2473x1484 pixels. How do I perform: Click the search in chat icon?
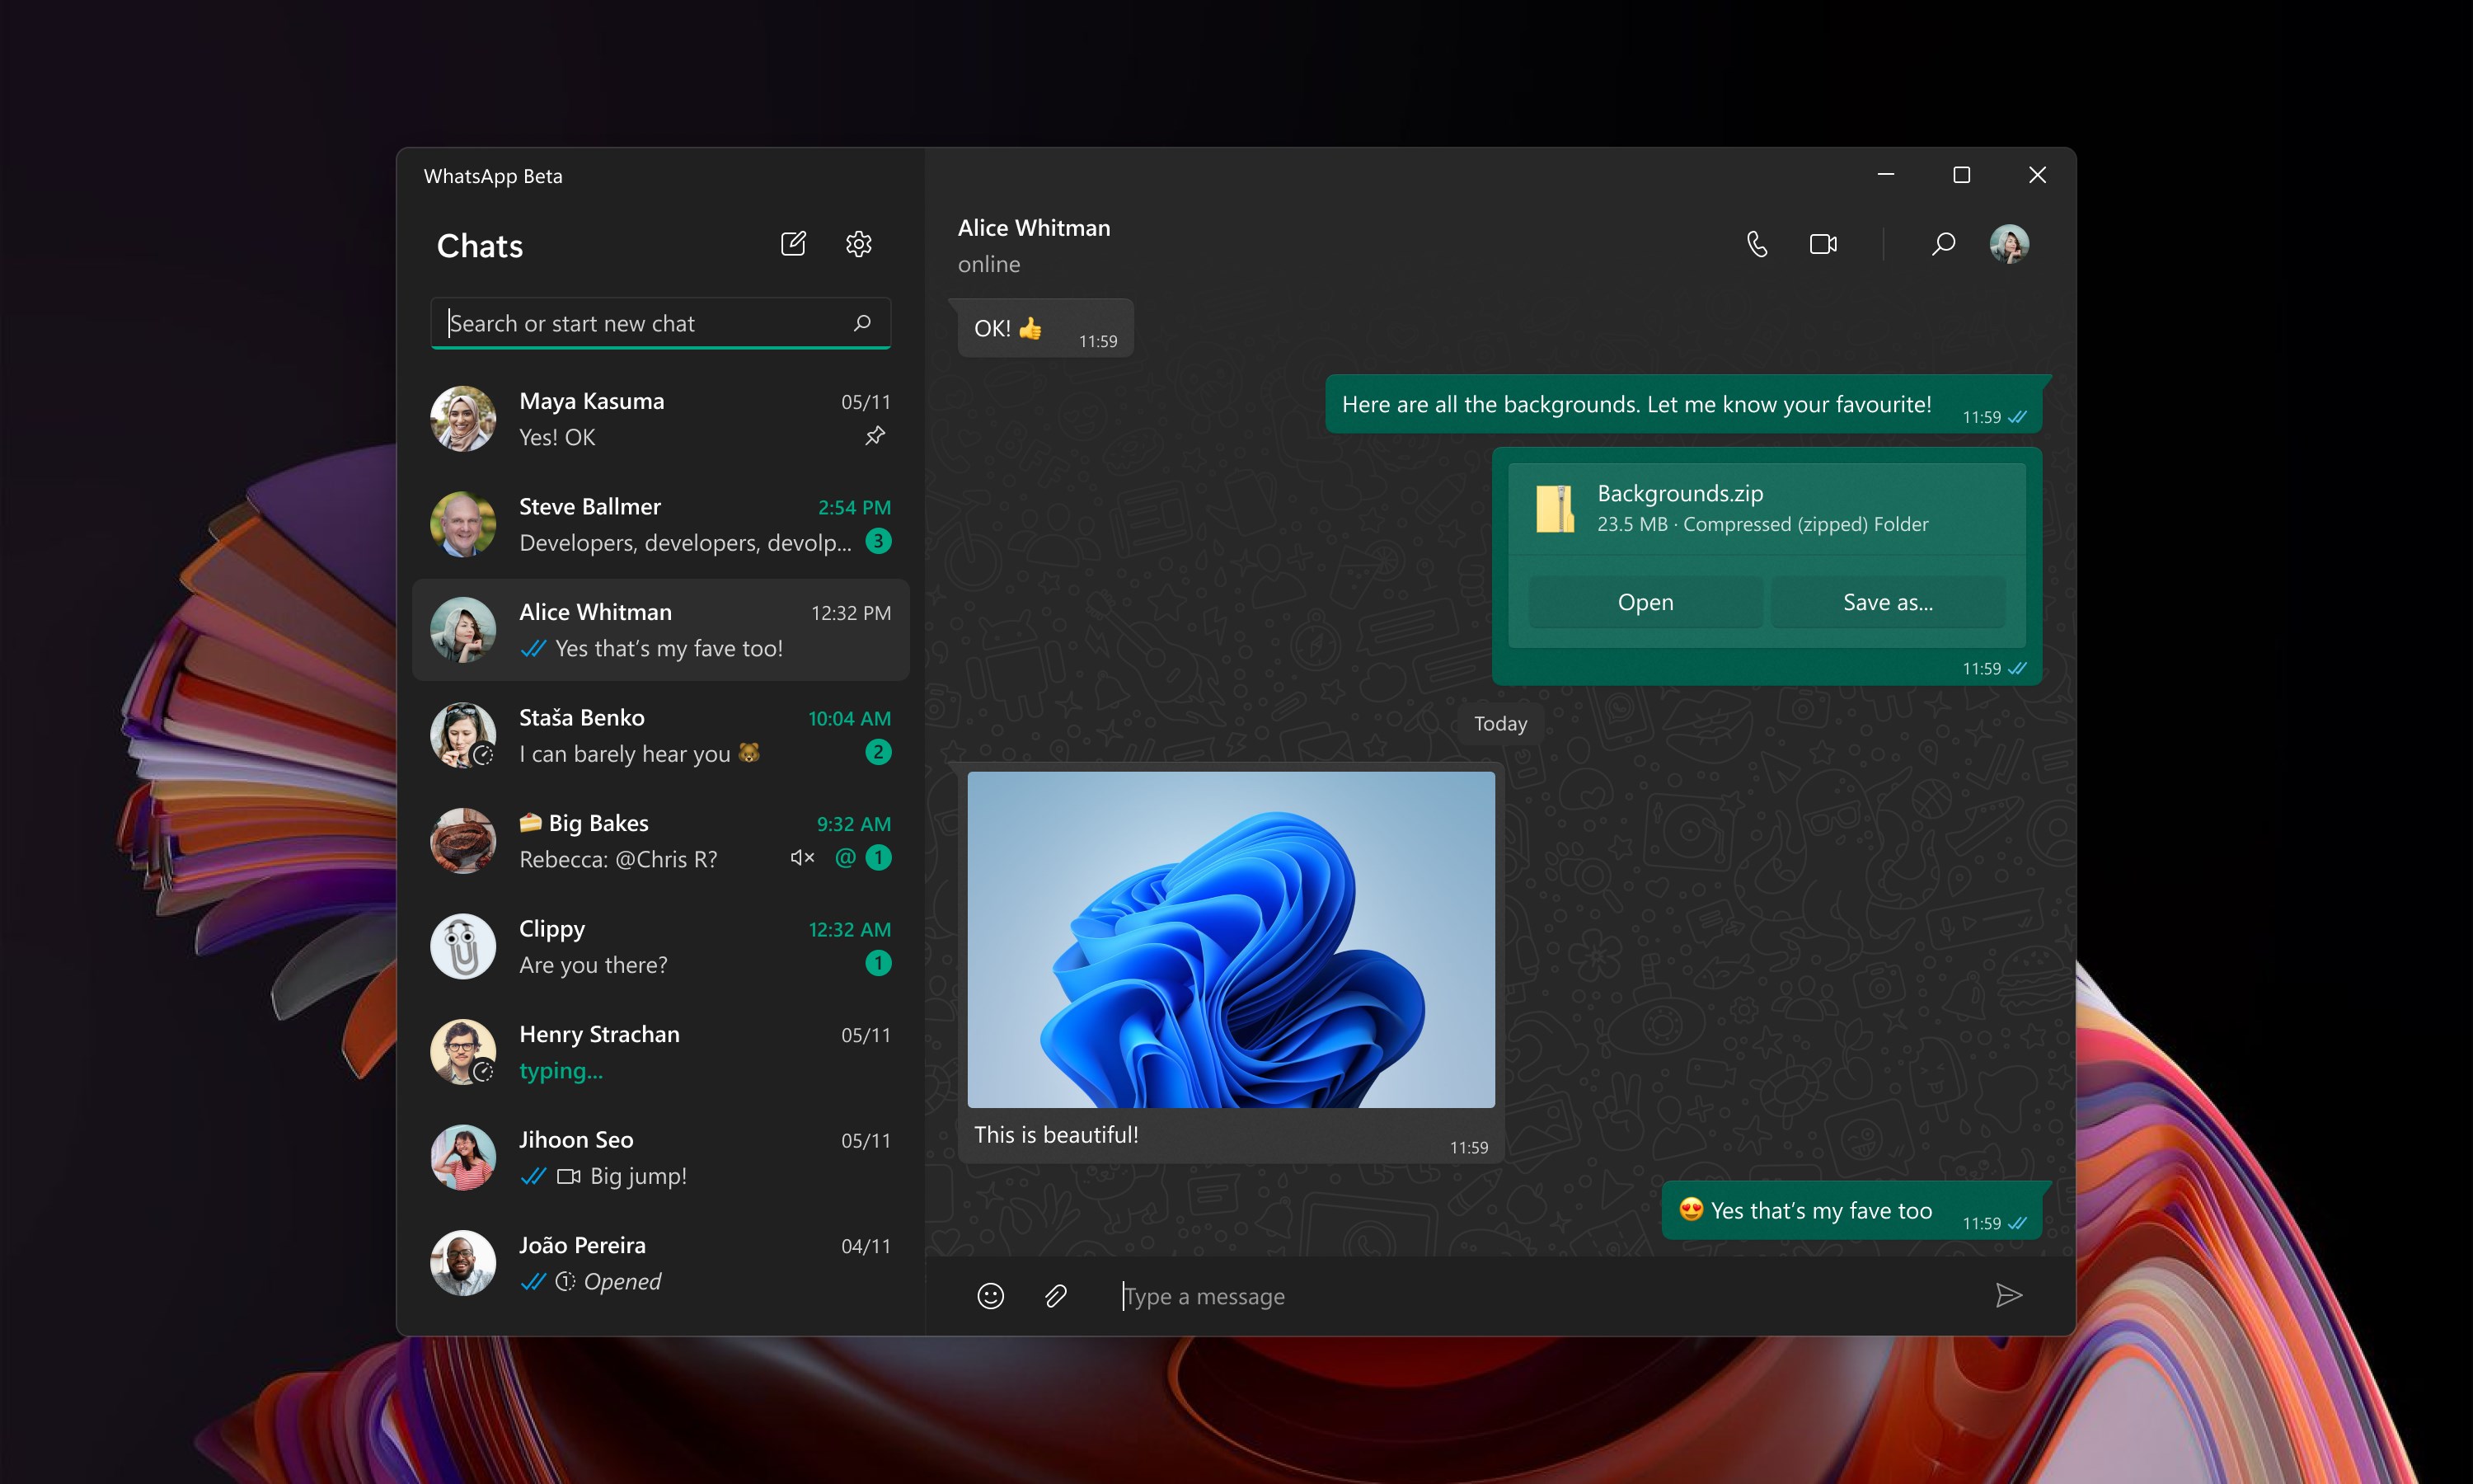coord(1942,244)
